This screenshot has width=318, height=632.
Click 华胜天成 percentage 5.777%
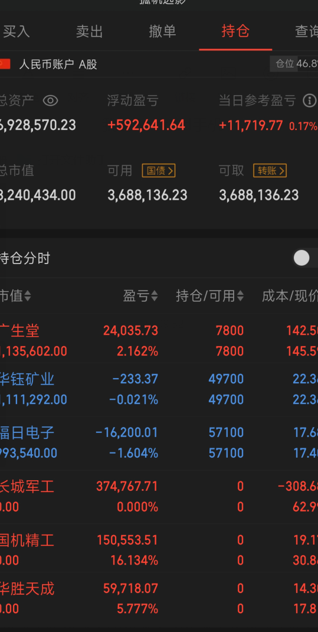(137, 608)
